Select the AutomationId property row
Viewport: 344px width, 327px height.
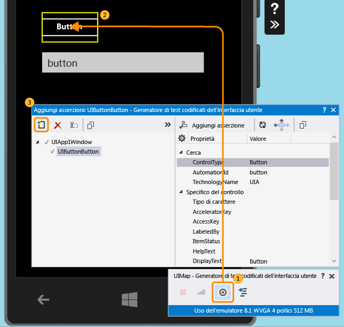[252, 172]
